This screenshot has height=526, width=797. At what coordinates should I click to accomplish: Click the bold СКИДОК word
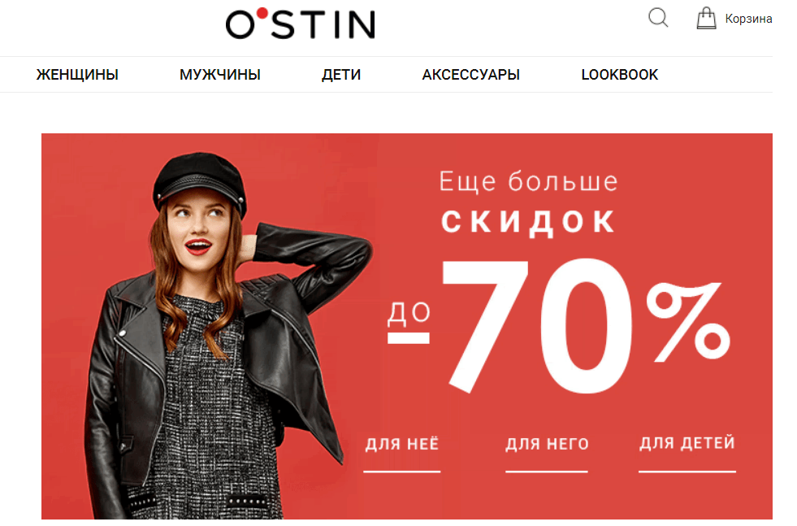[528, 222]
